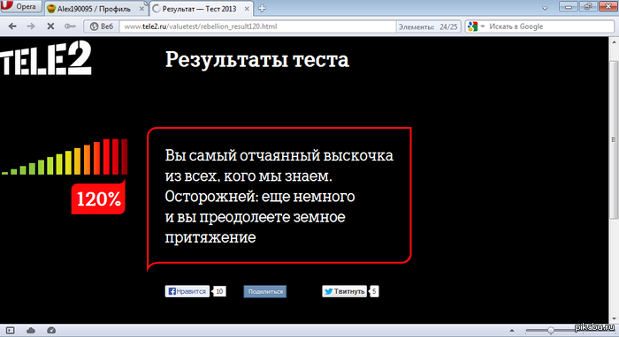
Task: Open the closed tabs dropdown arrow
Action: point(546,8)
